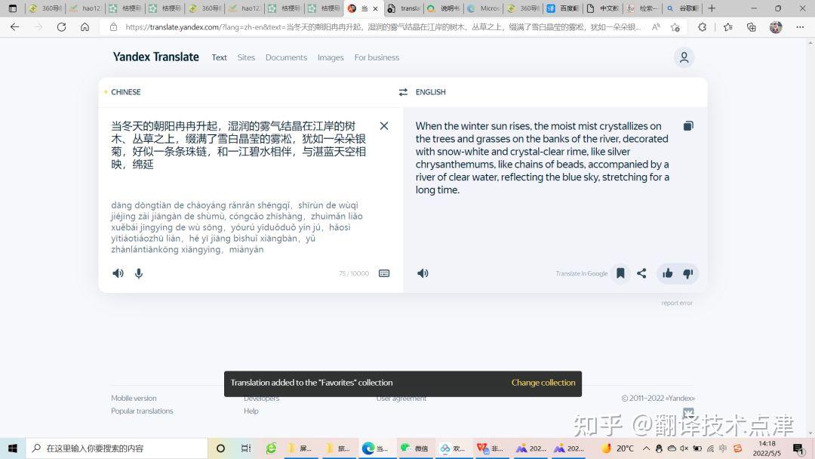Image resolution: width=815 pixels, height=459 pixels.
Task: Switch to the Sites tab
Action: click(246, 57)
